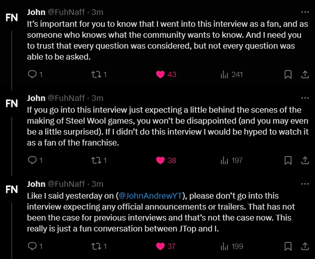View analytics showing 241 views
Screen dimensions: 315x259
tap(231, 75)
